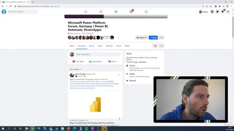This screenshot has width=234, height=131.
Task: Switch to the Events tab
Action: click(119, 46)
